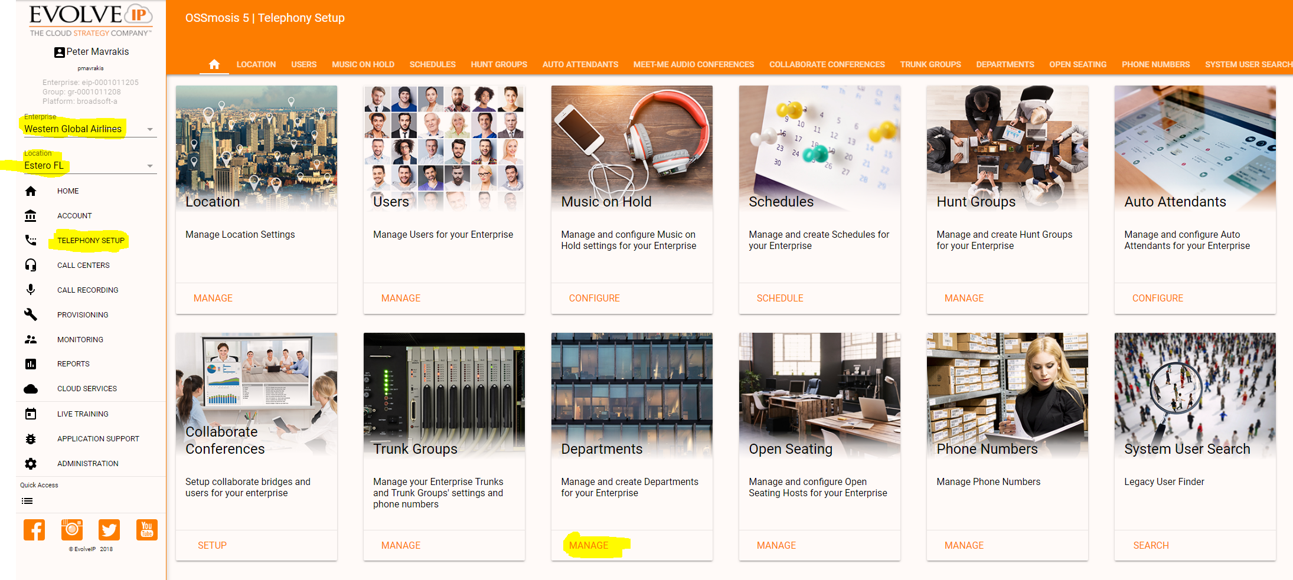Select Telephony Setup in the sidebar menu

(x=91, y=240)
